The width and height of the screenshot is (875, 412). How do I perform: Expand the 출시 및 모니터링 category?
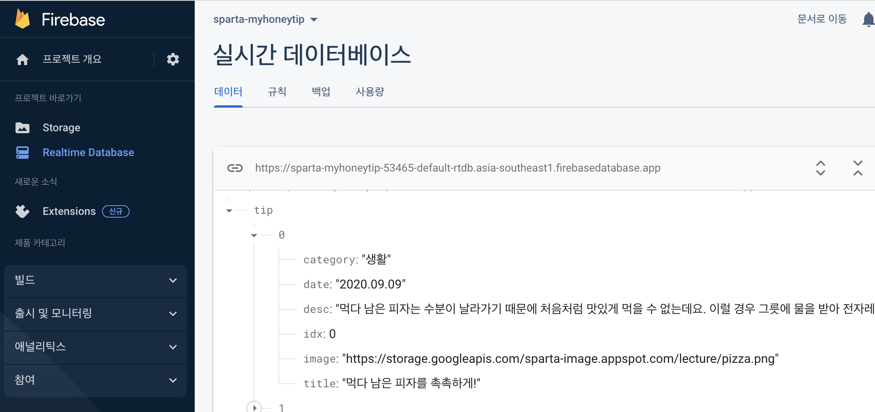95,314
